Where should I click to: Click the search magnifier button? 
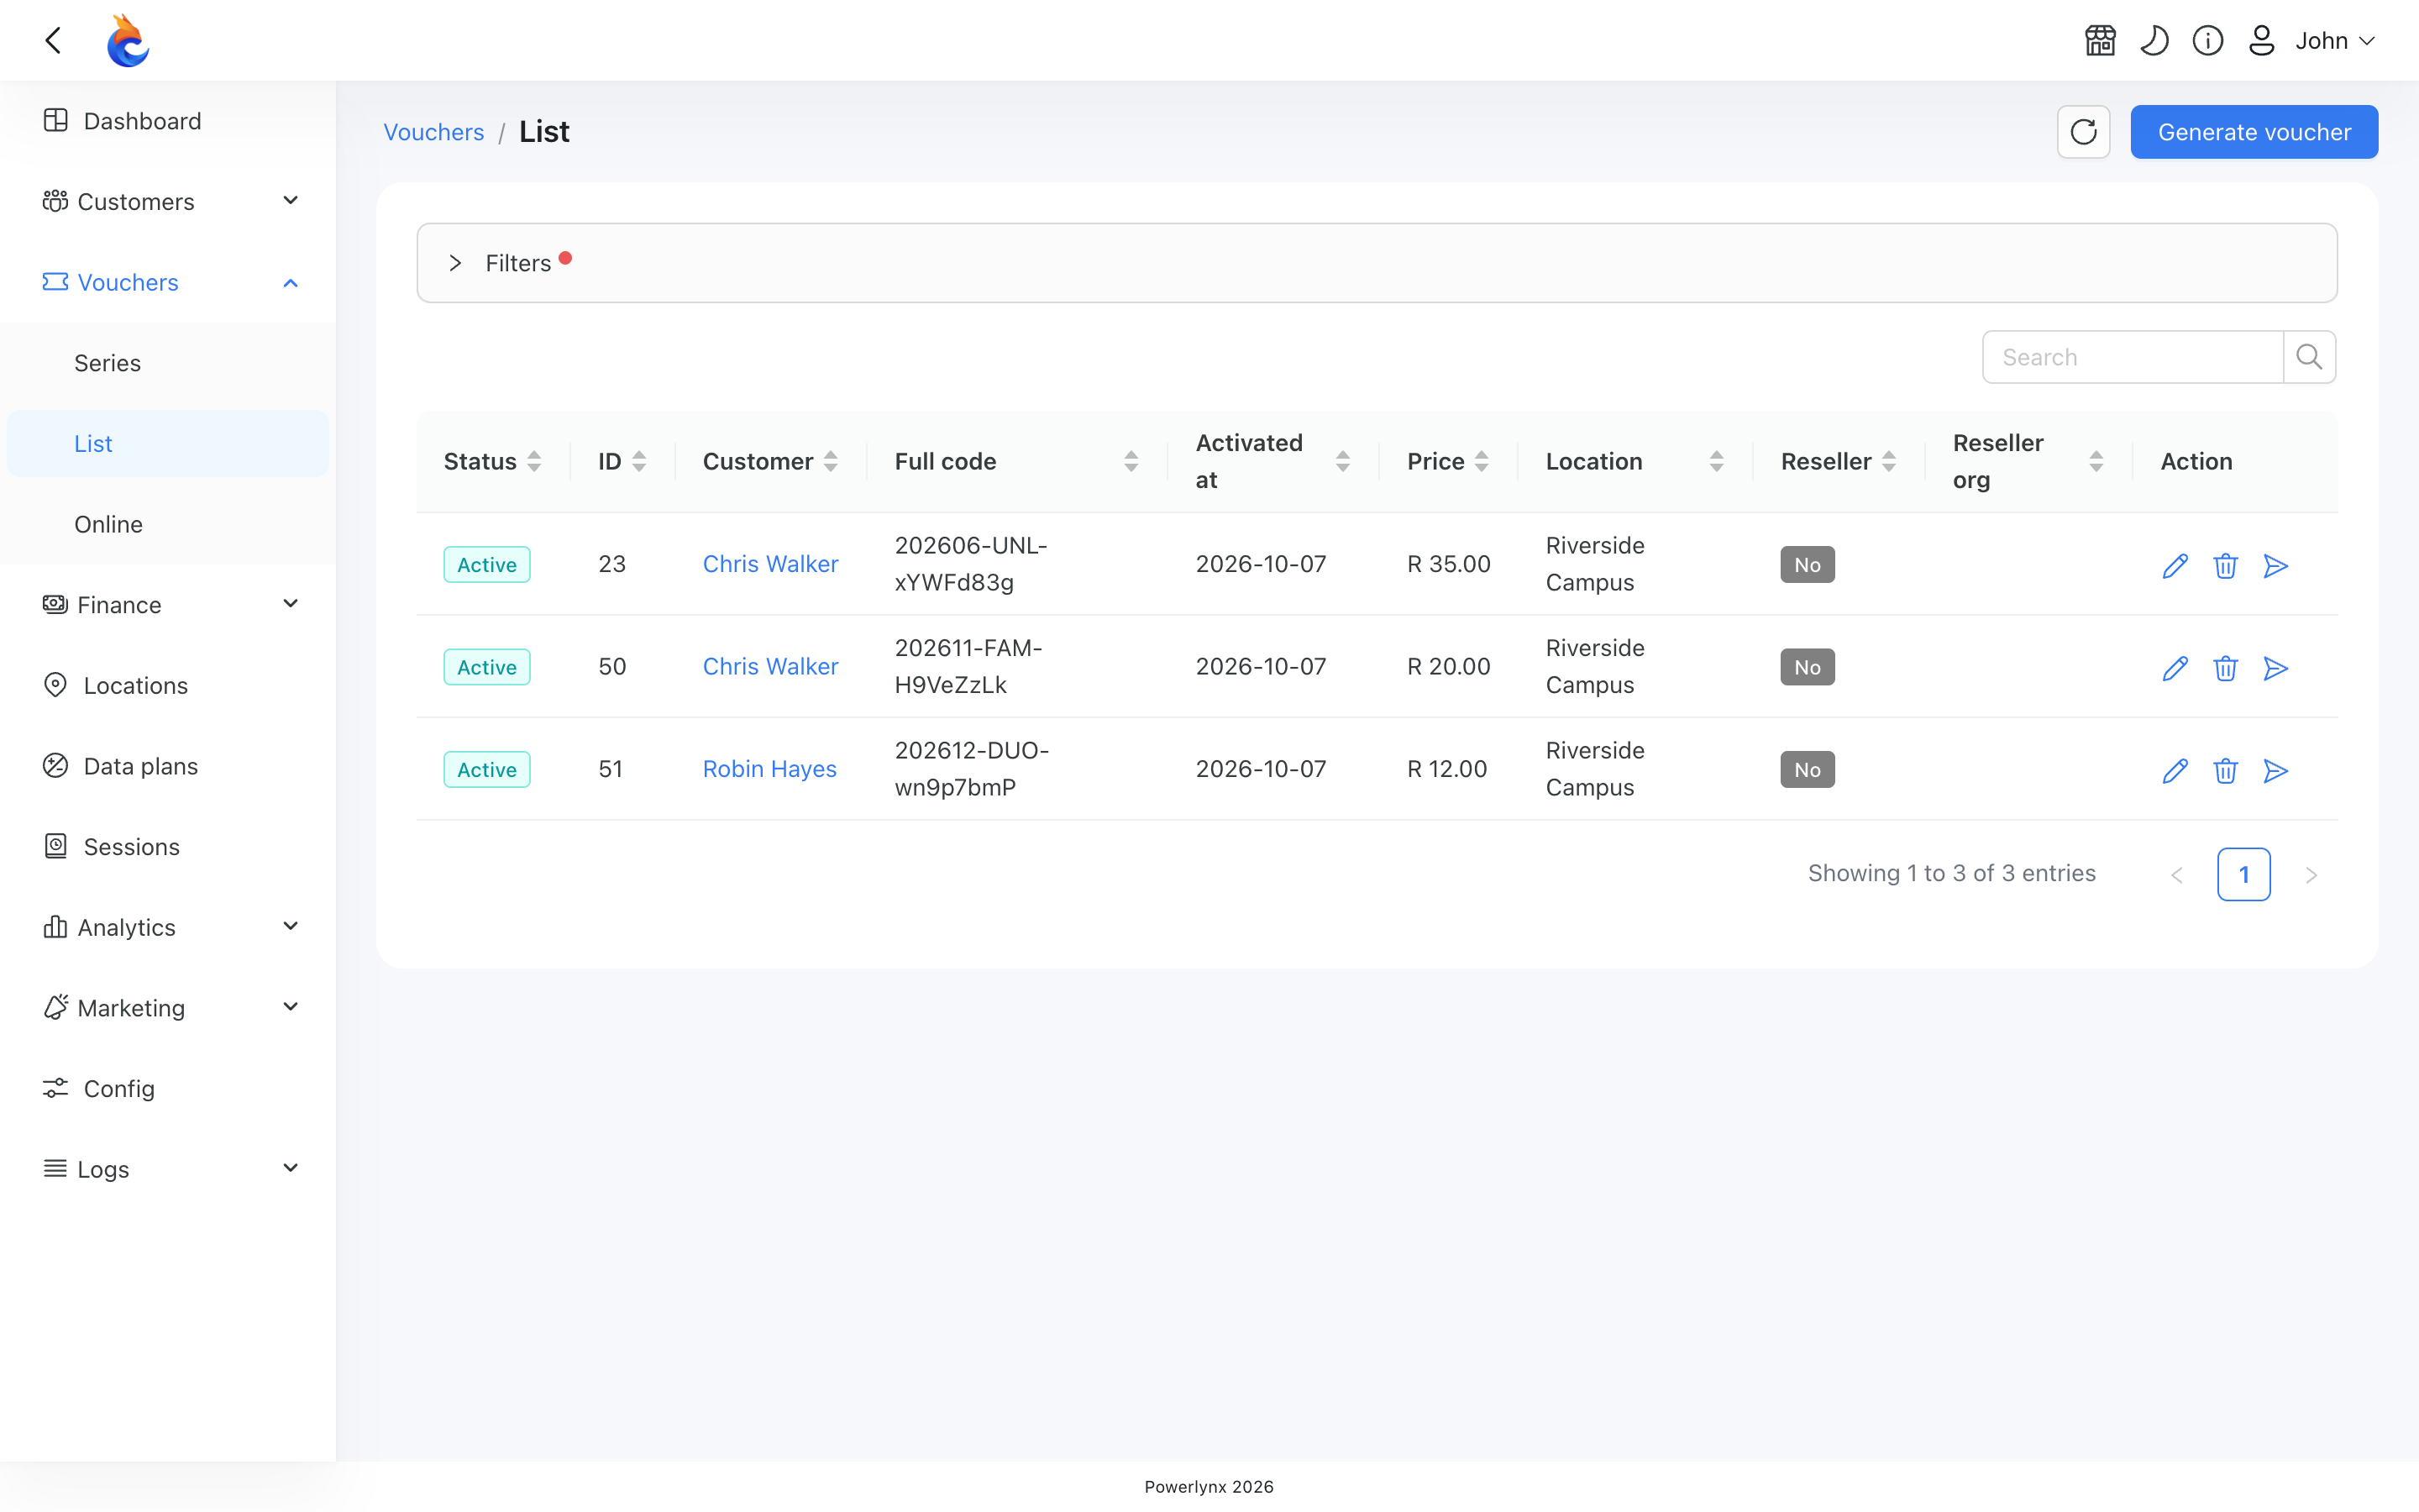[x=2309, y=357]
